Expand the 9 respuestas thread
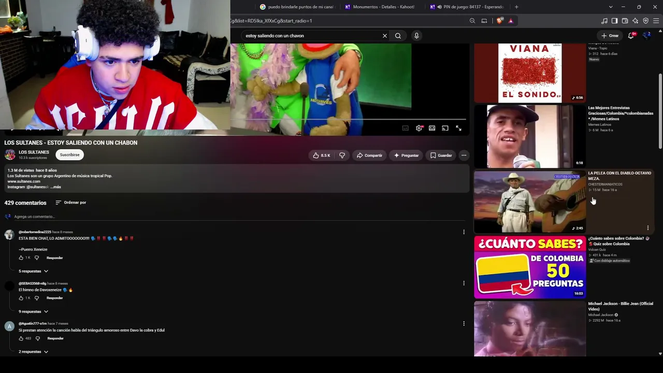This screenshot has height=373, width=663. [x=33, y=311]
